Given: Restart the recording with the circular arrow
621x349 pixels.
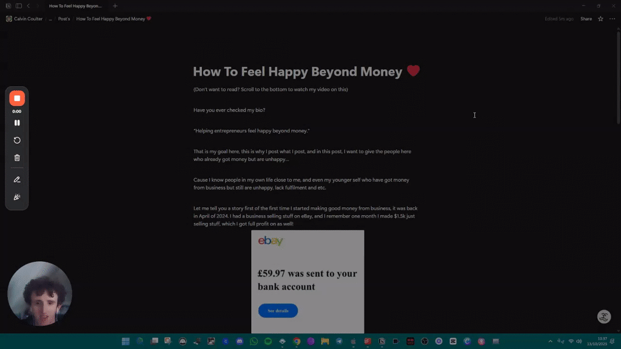Looking at the screenshot, I should point(17,140).
